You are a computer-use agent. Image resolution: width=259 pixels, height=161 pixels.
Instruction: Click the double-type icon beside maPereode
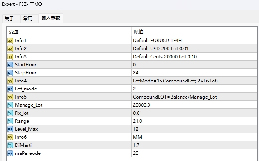pos(10,153)
